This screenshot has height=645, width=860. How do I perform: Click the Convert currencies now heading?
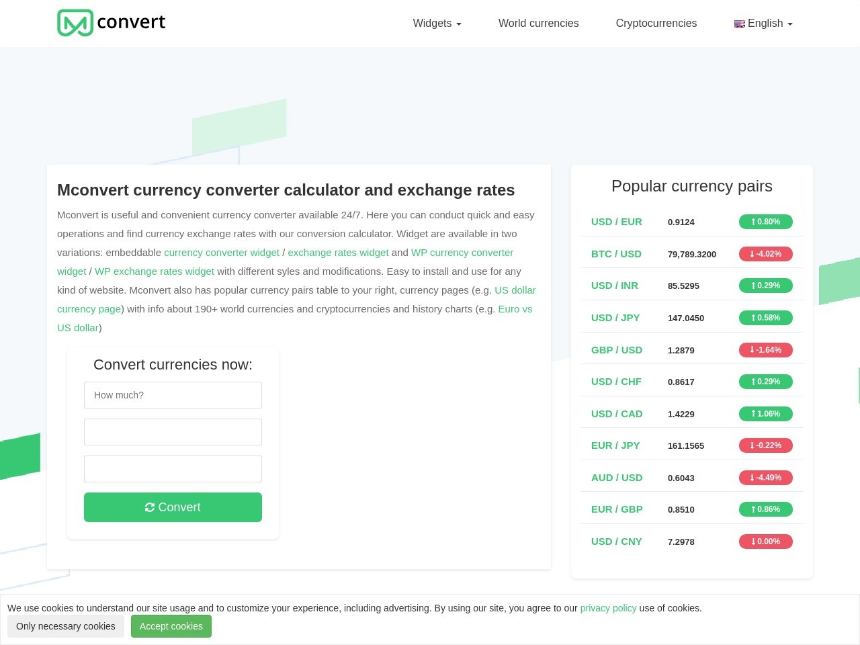point(173,365)
